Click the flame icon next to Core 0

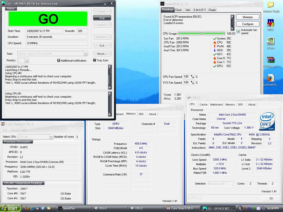214,58
